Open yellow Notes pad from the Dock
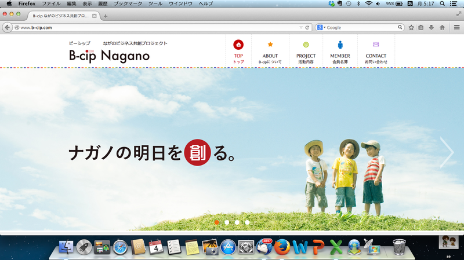This screenshot has height=260, width=464. (192, 247)
